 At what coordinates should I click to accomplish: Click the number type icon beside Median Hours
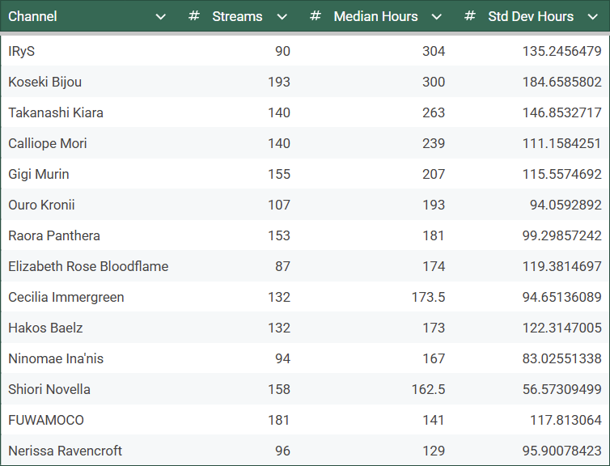tap(316, 16)
